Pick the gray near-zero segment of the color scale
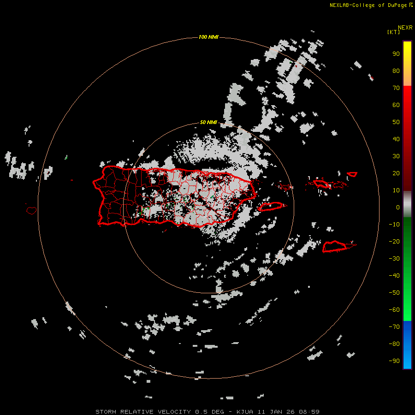Screen dimensions: 415x415 pyautogui.click(x=407, y=204)
